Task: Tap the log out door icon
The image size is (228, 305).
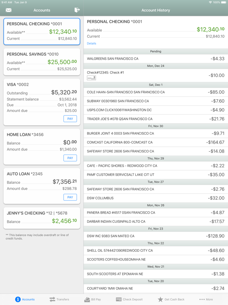Action: point(77,10)
